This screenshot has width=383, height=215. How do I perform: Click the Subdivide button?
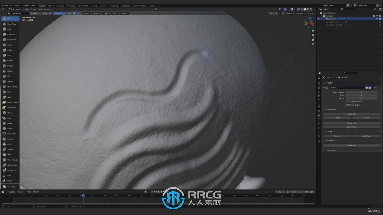tap(352, 114)
